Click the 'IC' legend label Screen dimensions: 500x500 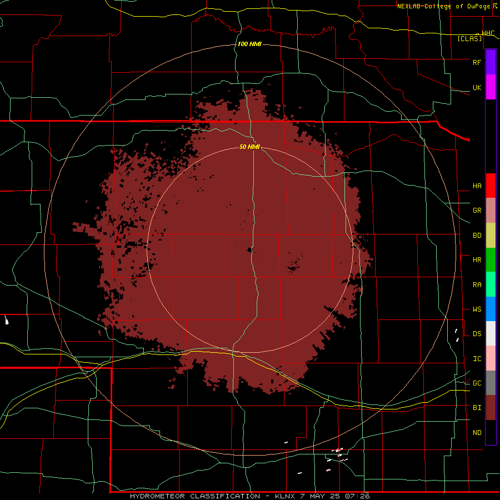477,359
